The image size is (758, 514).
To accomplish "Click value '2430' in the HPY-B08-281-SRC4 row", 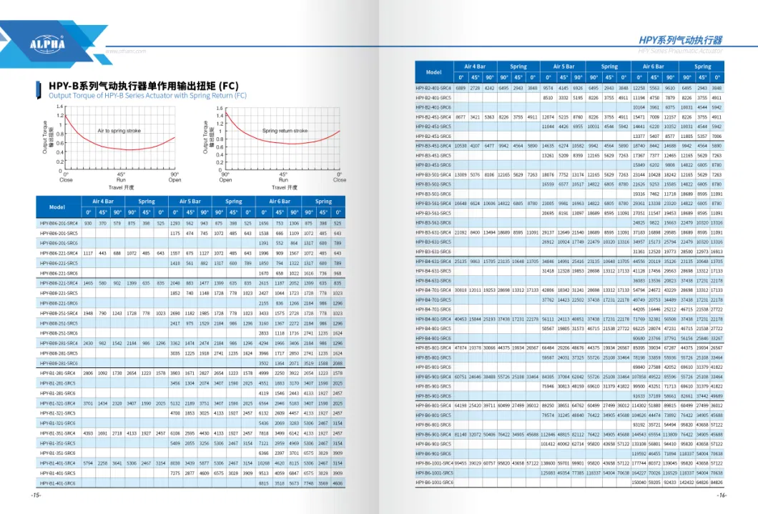I will coord(88,343).
